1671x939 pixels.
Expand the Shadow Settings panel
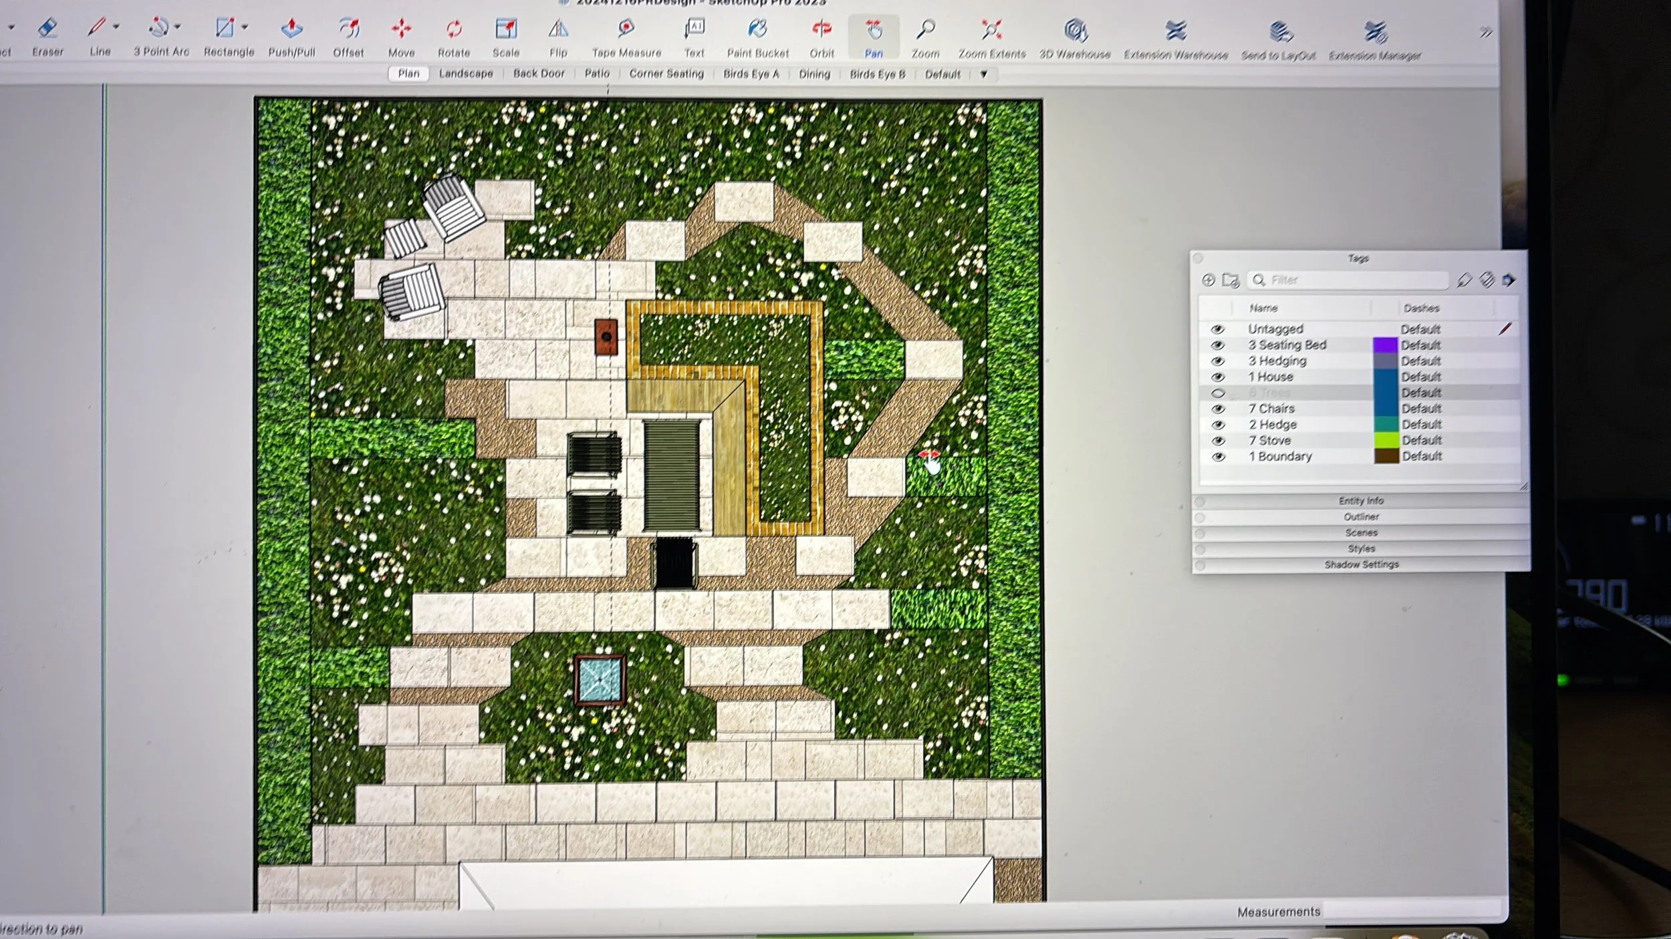1361,565
